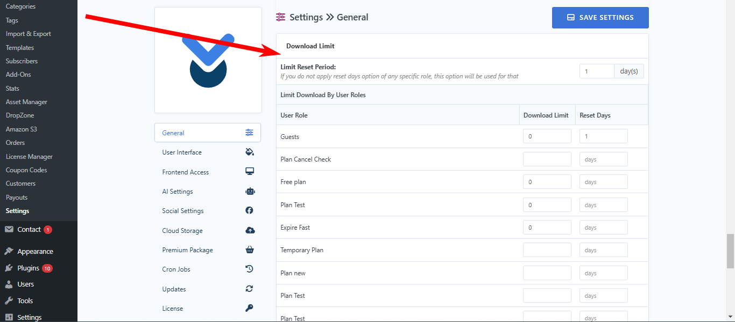This screenshot has width=735, height=322.
Task: Click Expire Fast download limit field
Action: tap(547, 227)
